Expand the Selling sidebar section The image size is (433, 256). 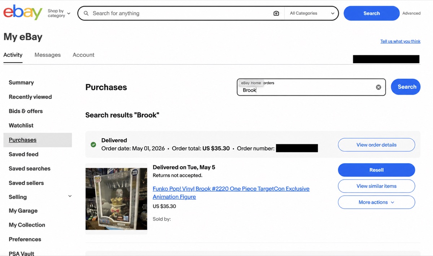(x=70, y=196)
